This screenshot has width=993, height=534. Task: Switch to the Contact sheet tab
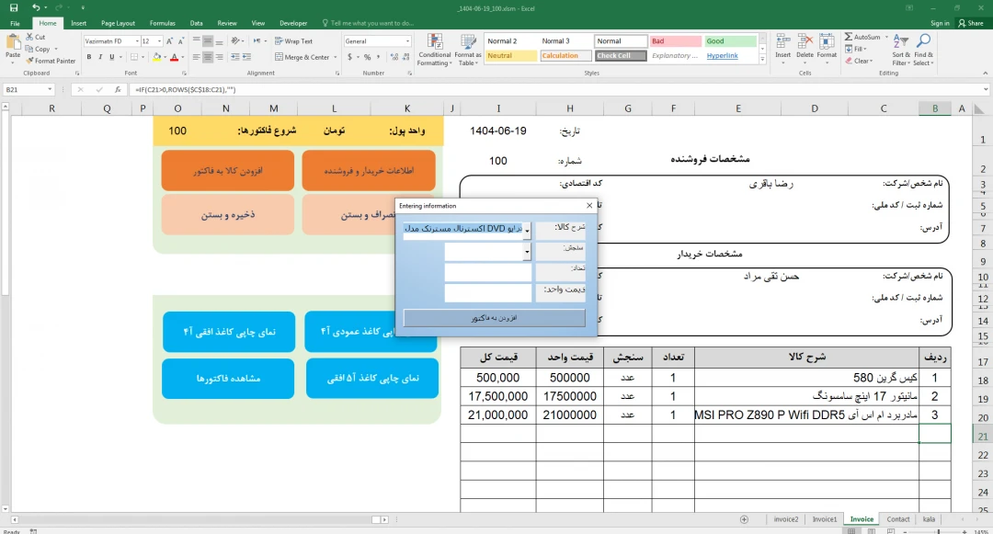pyautogui.click(x=898, y=519)
